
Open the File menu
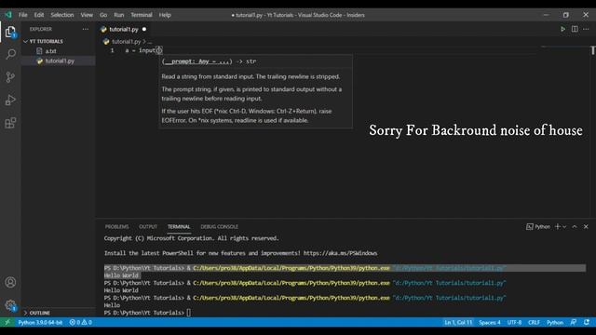[x=22, y=15]
